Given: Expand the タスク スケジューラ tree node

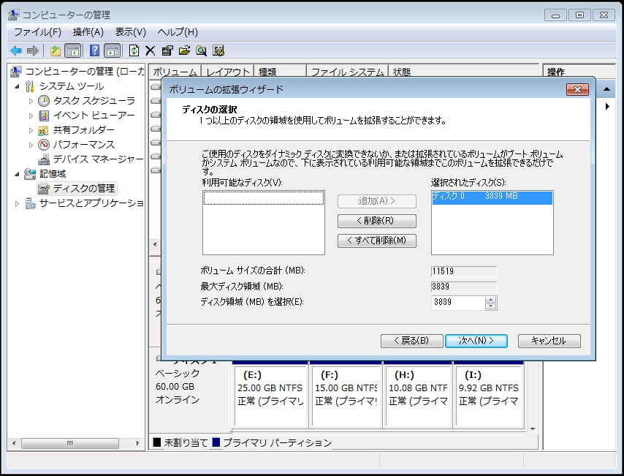Looking at the screenshot, I should (x=31, y=101).
